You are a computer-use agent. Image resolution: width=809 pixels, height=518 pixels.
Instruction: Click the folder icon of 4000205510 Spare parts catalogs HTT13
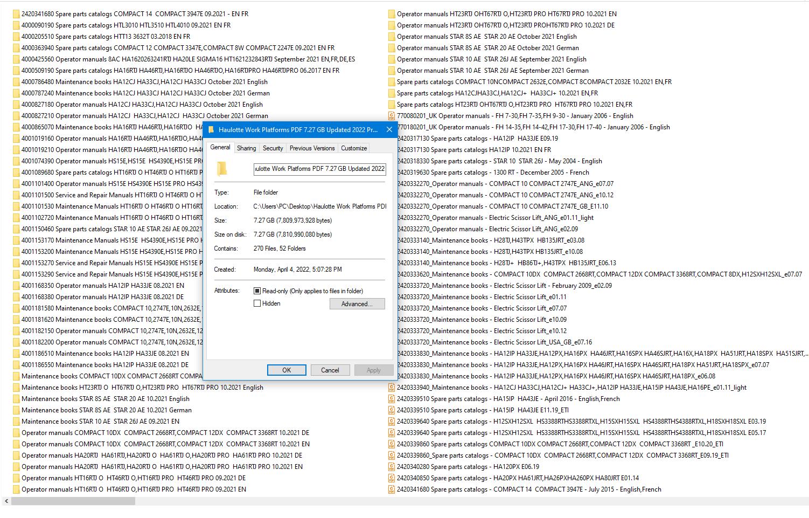tap(16, 37)
